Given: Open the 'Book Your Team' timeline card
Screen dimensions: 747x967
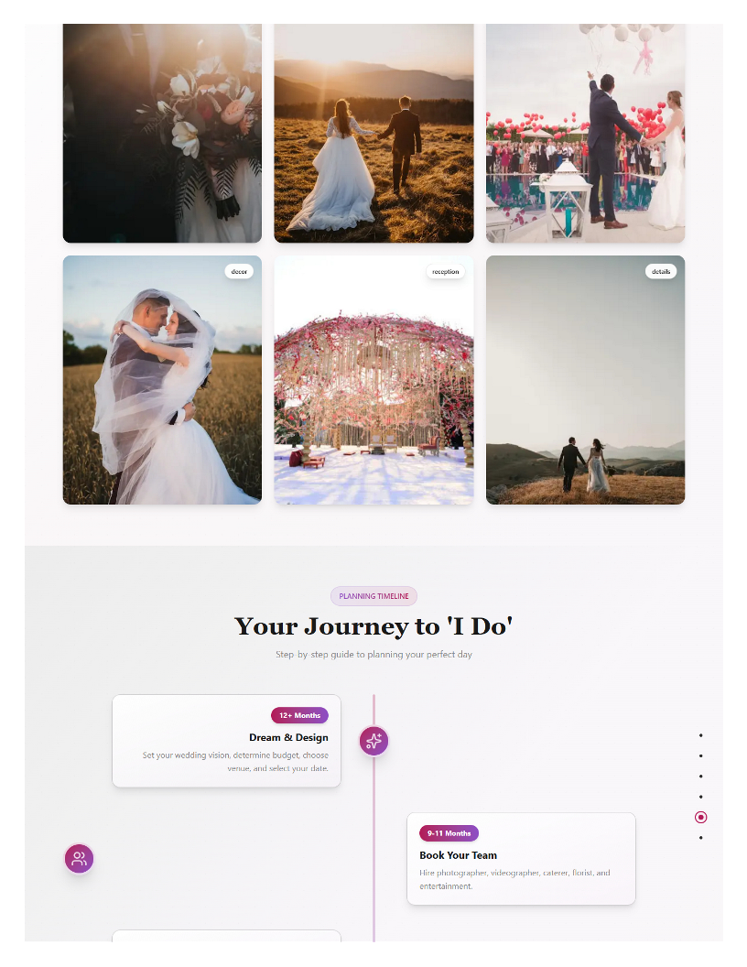Looking at the screenshot, I should [521, 858].
